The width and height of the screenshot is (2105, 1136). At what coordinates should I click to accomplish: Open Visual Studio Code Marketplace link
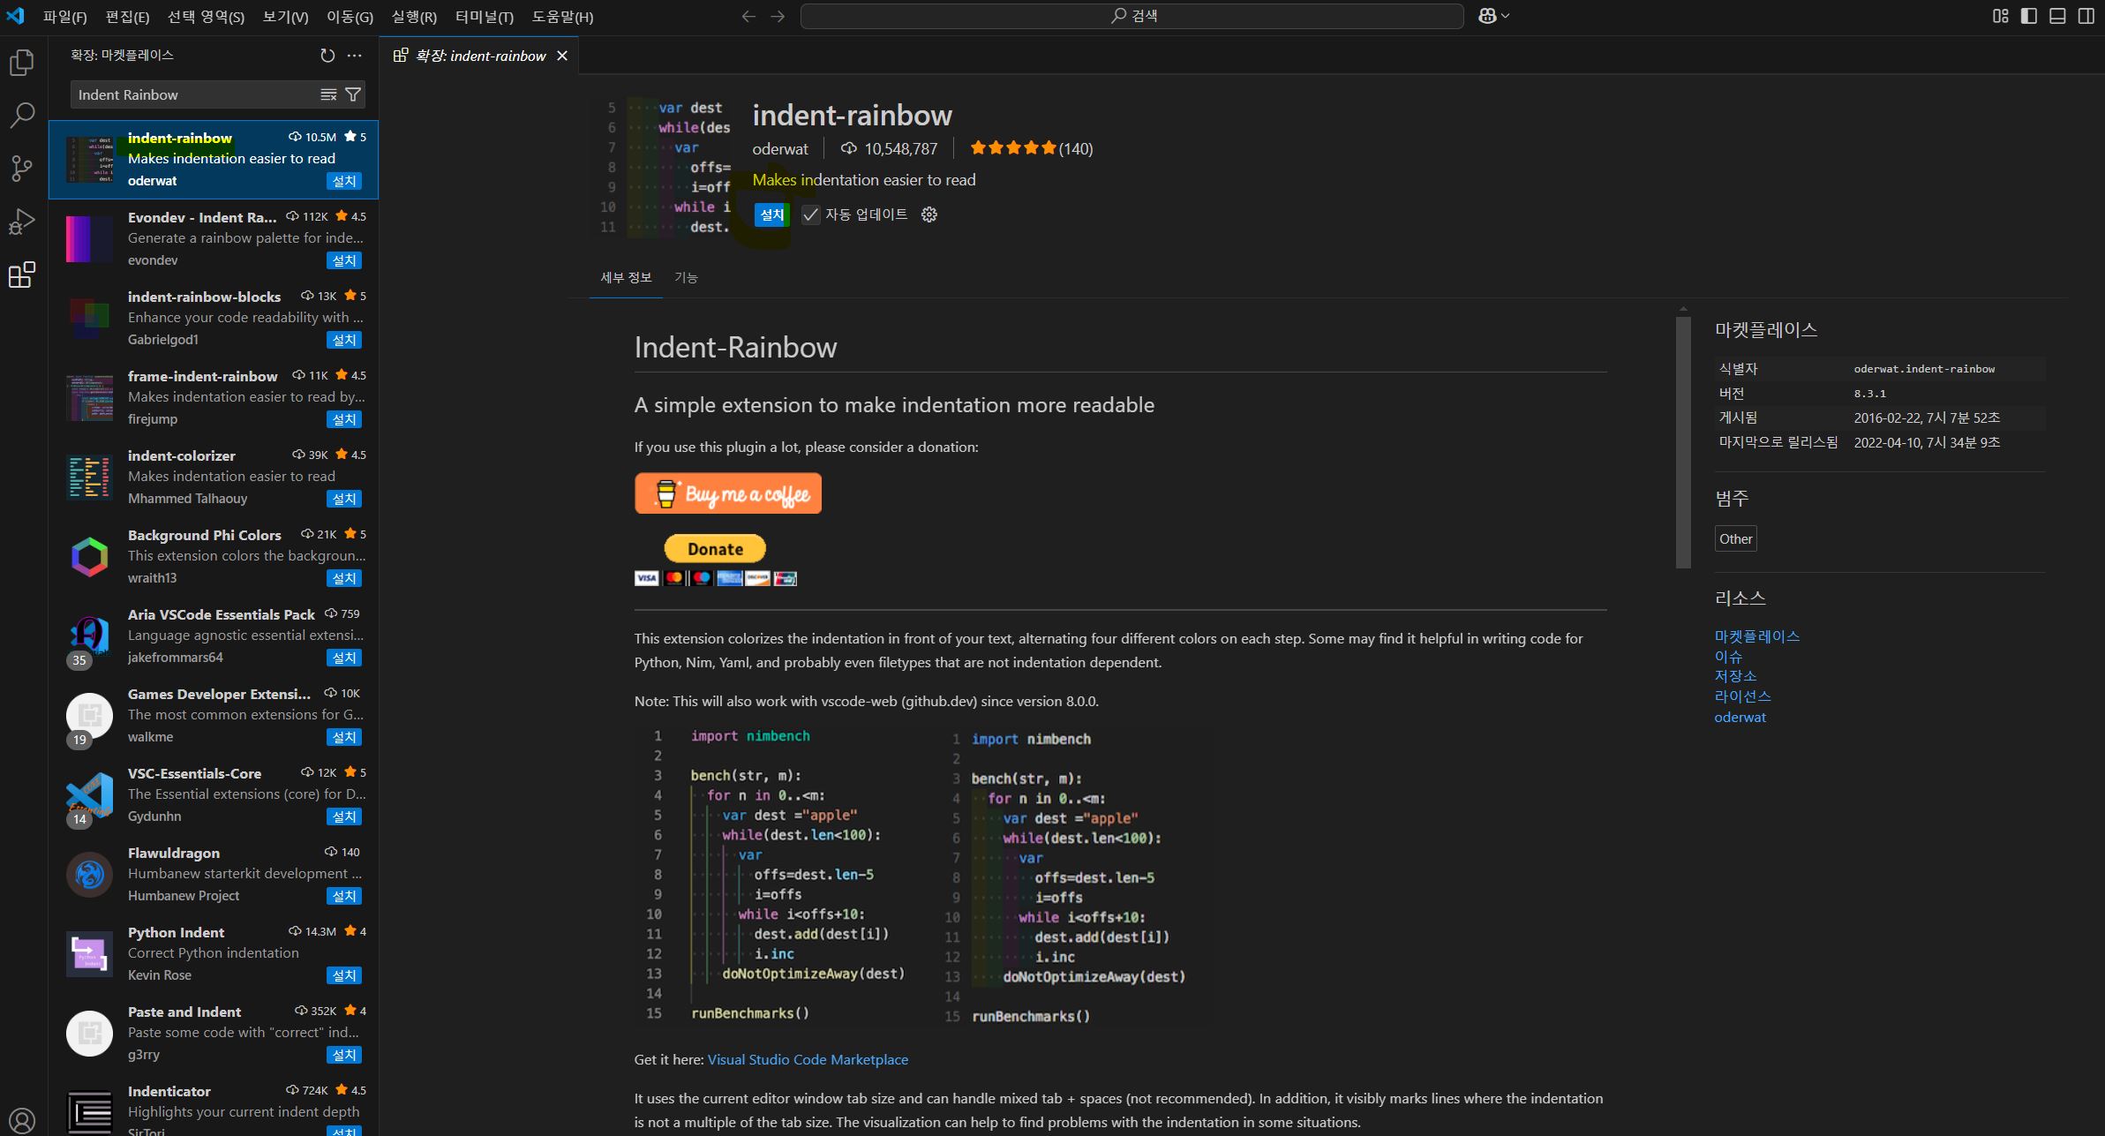808,1059
